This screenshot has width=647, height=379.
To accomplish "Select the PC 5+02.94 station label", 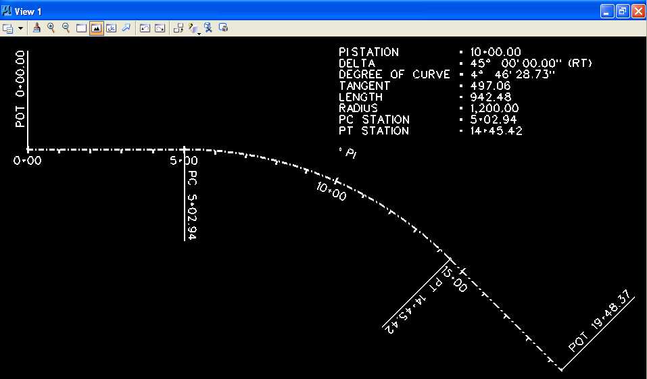I will [x=192, y=205].
